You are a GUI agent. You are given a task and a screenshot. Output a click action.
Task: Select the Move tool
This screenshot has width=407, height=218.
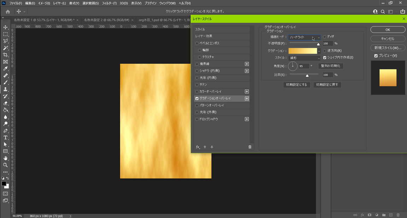coord(5,27)
